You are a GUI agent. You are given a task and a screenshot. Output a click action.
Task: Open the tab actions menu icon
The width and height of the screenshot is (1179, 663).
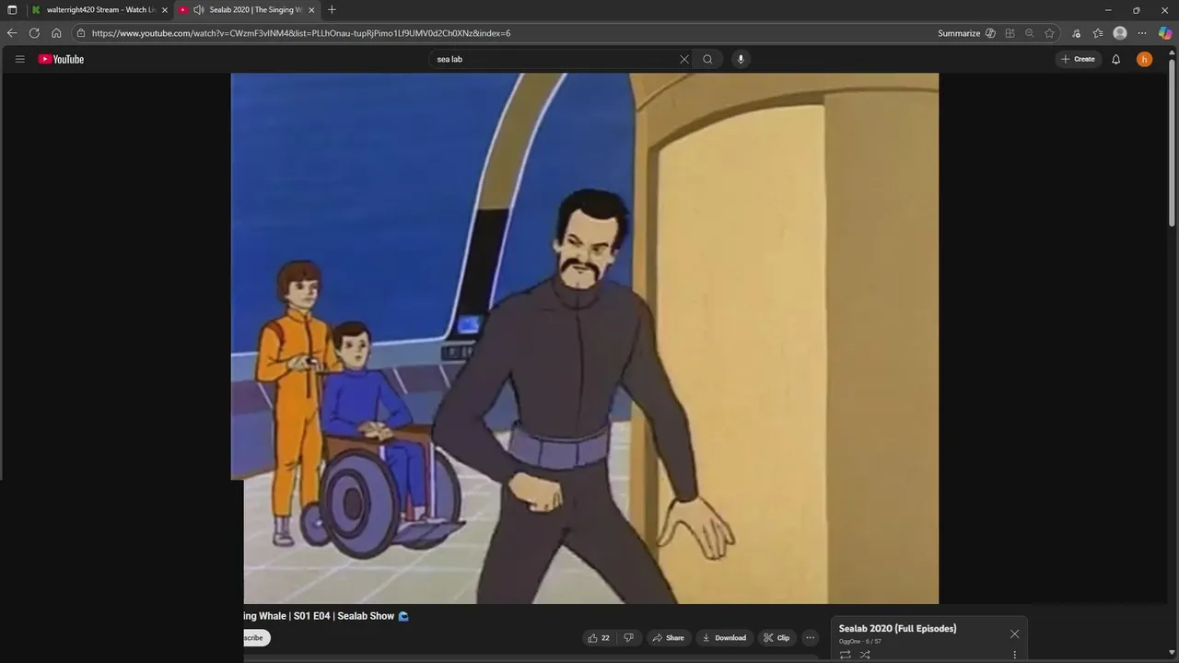coord(12,10)
